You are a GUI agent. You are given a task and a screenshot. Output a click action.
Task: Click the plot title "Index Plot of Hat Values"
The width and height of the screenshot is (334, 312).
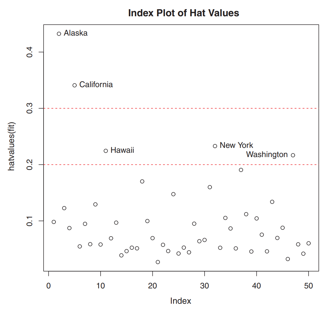click(x=183, y=13)
